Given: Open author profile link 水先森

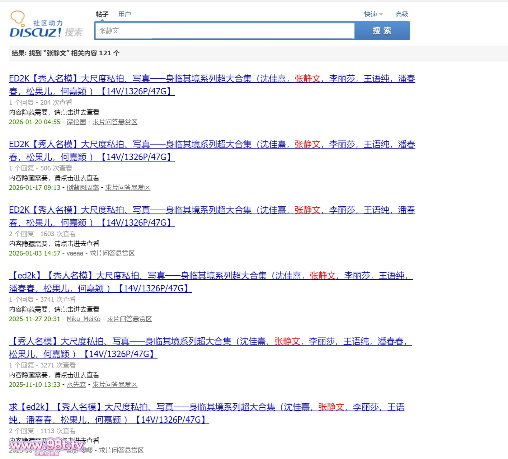Looking at the screenshot, I should (x=76, y=385).
